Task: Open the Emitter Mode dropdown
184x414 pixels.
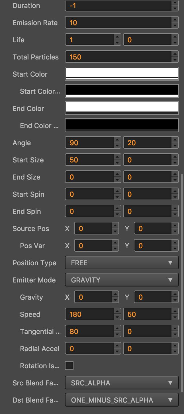Action: 122,280
